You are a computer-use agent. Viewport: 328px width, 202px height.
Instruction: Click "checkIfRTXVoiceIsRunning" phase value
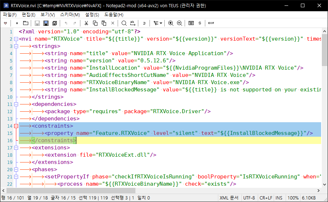coord(153,177)
